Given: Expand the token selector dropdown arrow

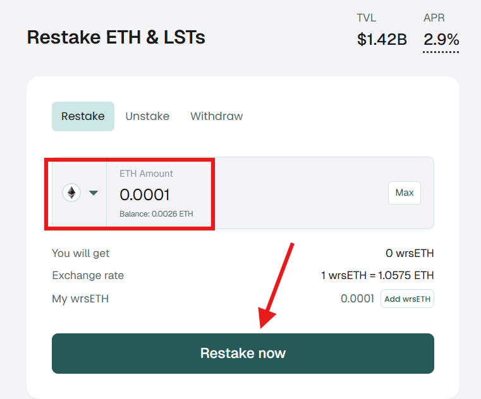Looking at the screenshot, I should coord(94,193).
